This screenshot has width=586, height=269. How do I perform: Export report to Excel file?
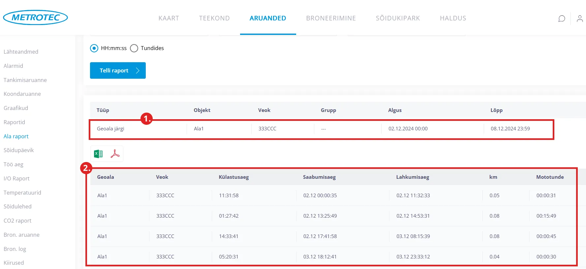tap(98, 154)
